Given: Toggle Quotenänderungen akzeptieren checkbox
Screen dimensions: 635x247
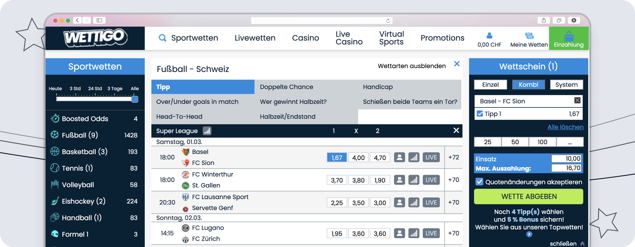Looking at the screenshot, I should pyautogui.click(x=479, y=182).
